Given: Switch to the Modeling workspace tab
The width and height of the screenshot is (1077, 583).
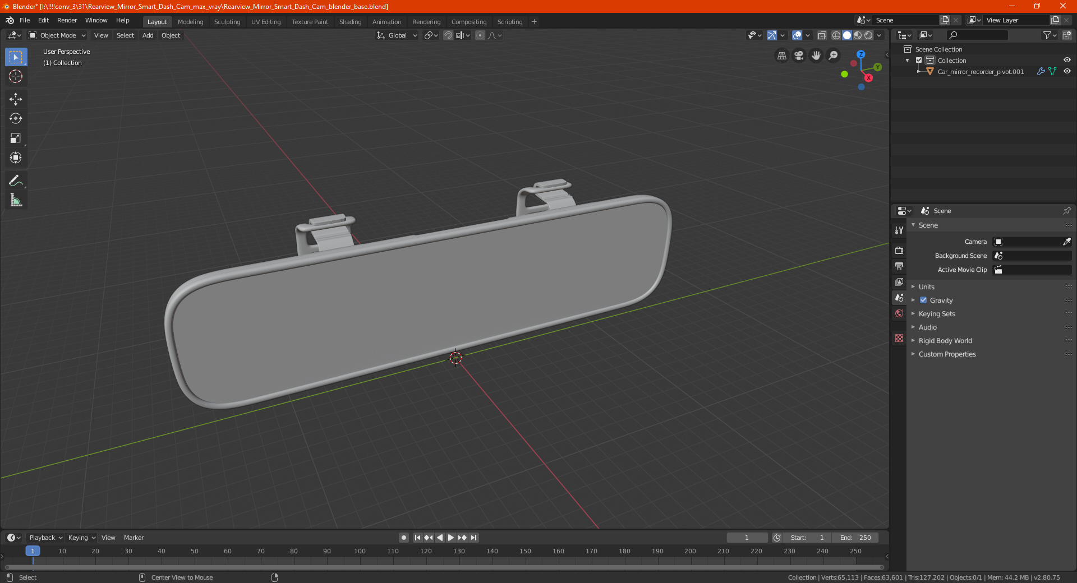Looking at the screenshot, I should click(x=191, y=22).
